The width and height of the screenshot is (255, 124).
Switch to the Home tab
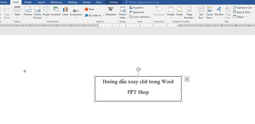point(3,2)
